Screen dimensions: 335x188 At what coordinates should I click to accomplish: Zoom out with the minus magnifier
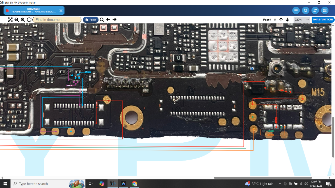(16, 20)
